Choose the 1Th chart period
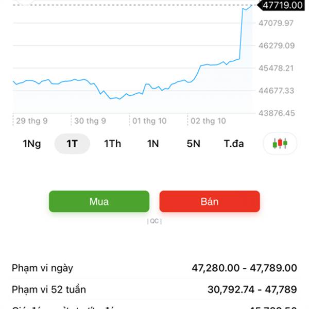 click(x=112, y=144)
